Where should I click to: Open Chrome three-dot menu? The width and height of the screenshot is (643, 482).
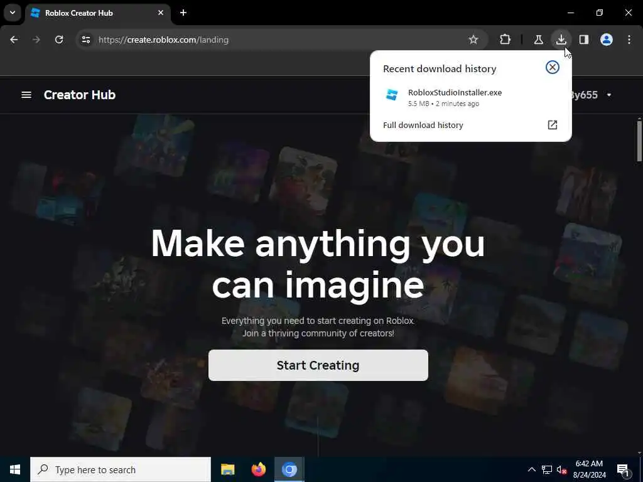[629, 40]
